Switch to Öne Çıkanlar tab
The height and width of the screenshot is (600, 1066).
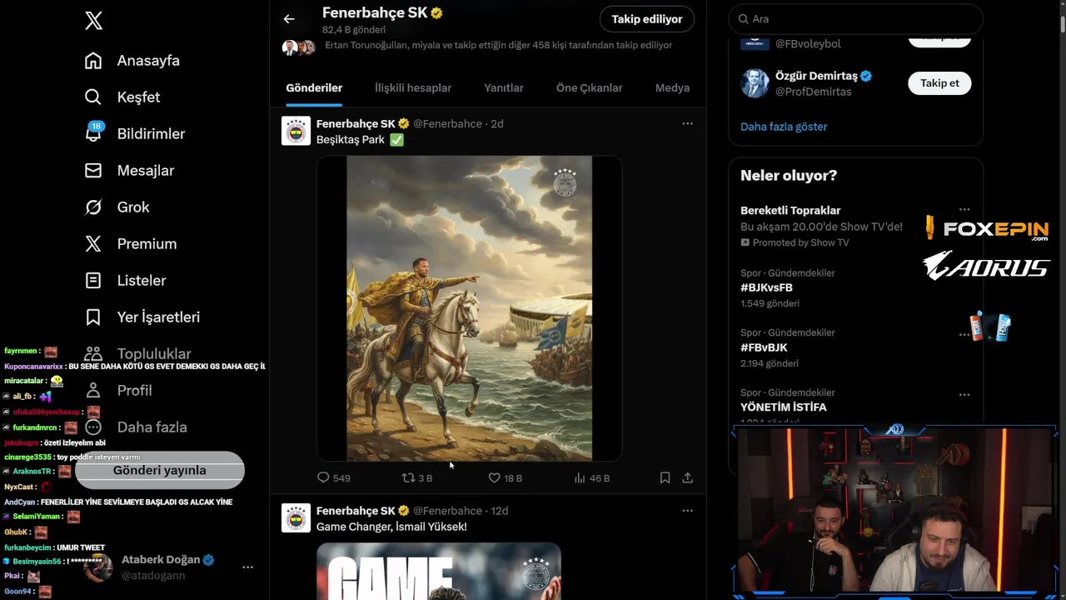pos(590,87)
